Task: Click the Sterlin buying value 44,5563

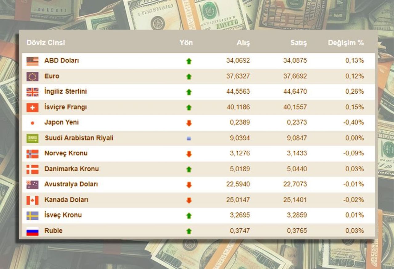Action: tap(238, 92)
